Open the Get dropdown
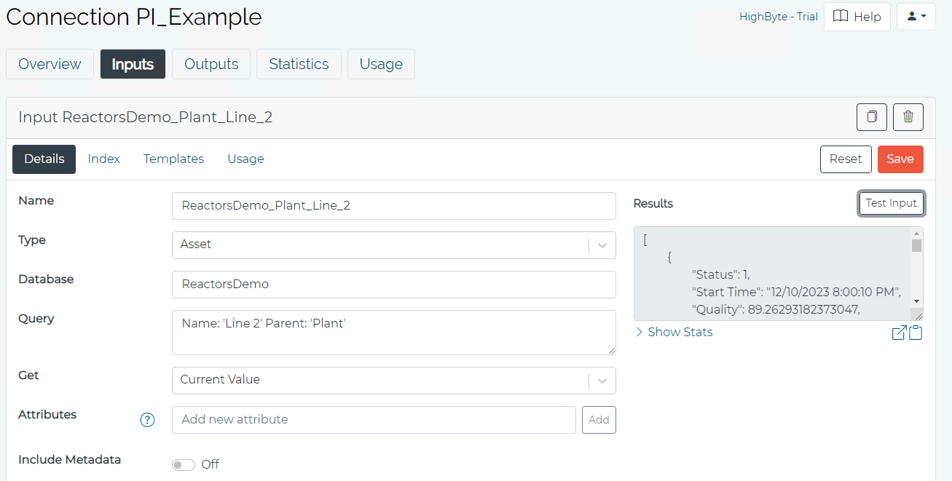The image size is (952, 481). click(x=602, y=379)
